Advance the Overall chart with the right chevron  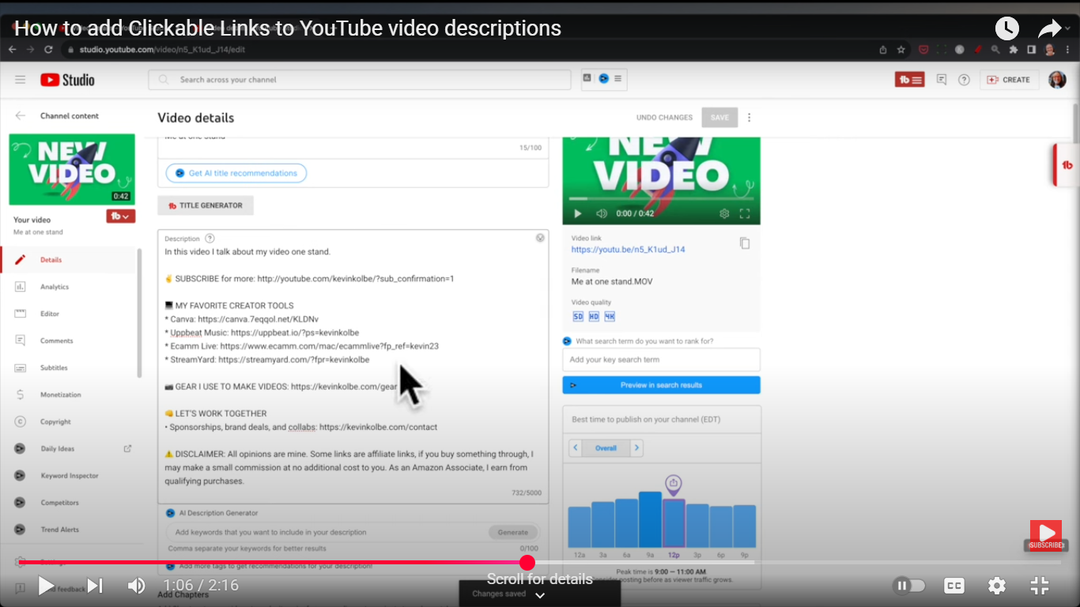(x=636, y=447)
